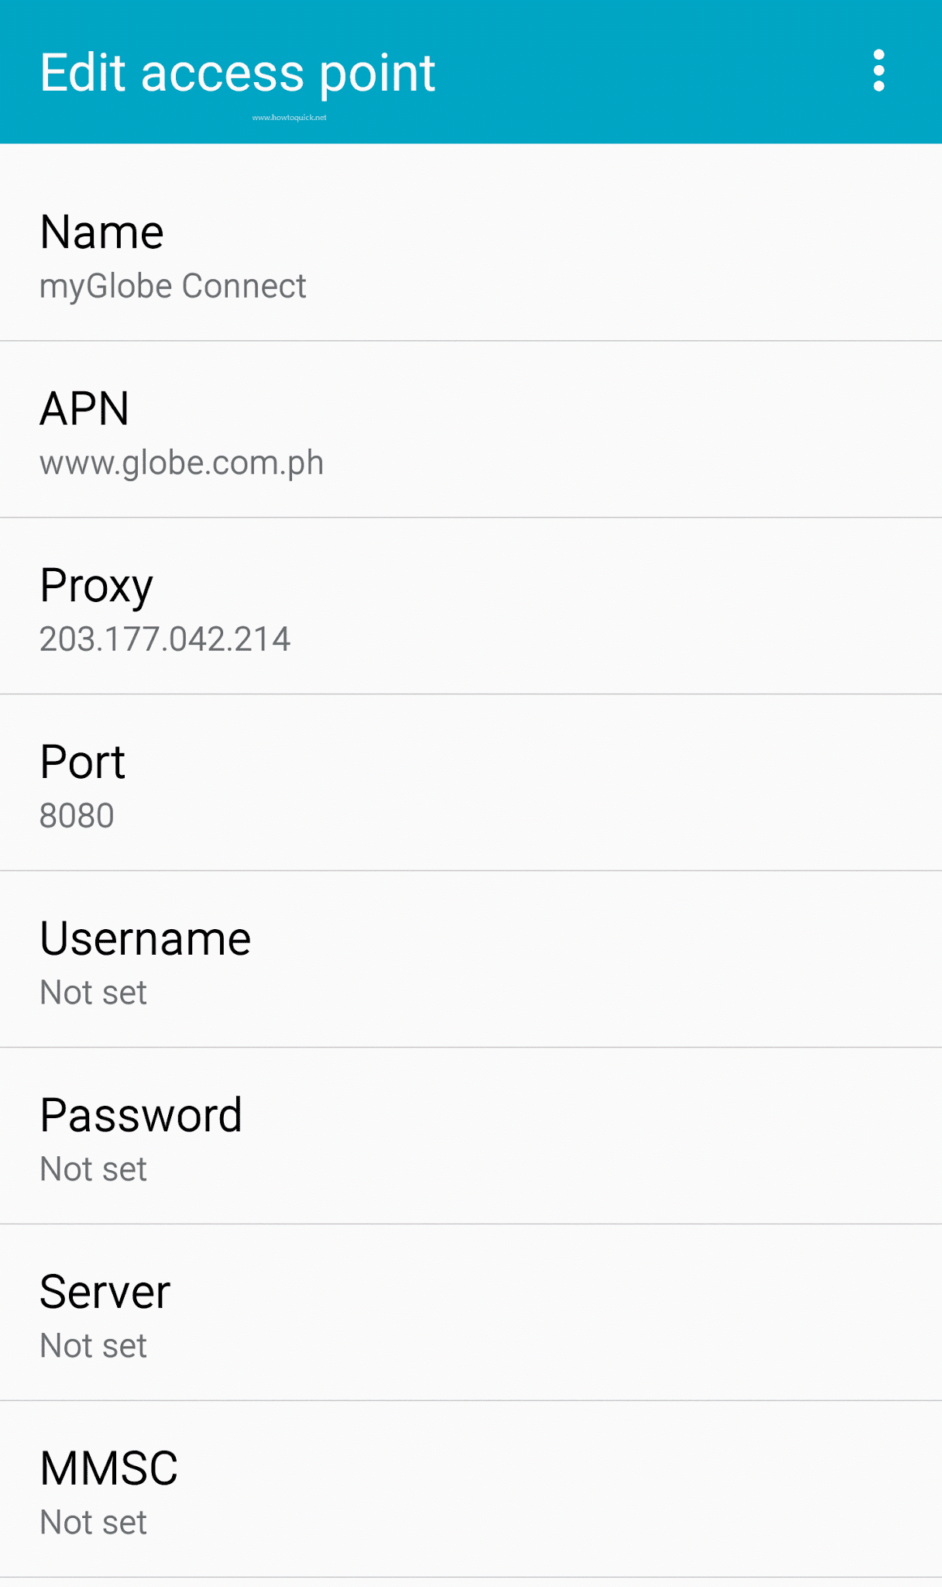This screenshot has width=942, height=1587.
Task: Tap the Edit access point title
Action: coord(237,72)
